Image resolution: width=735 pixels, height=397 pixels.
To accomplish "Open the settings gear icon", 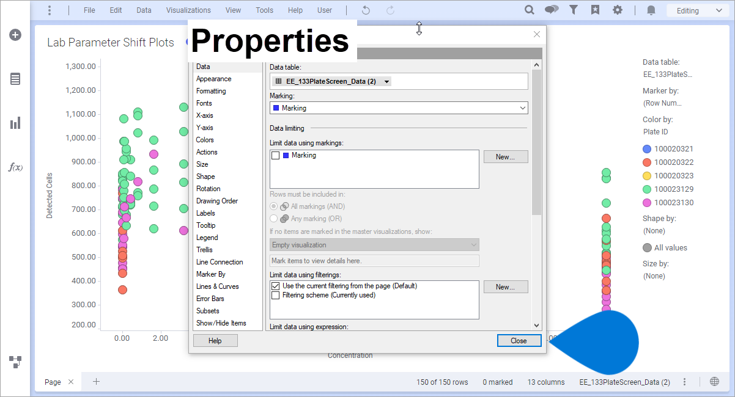I will 618,10.
